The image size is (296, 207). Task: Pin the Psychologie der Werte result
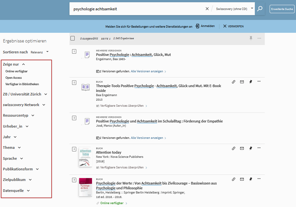[250, 179]
